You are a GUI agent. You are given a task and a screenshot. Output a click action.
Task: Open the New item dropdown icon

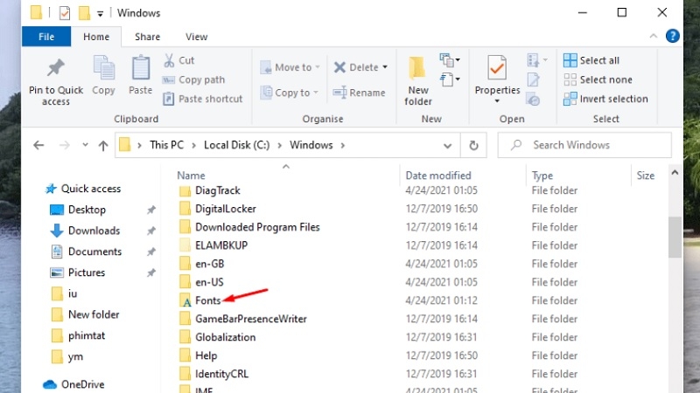coord(450,59)
